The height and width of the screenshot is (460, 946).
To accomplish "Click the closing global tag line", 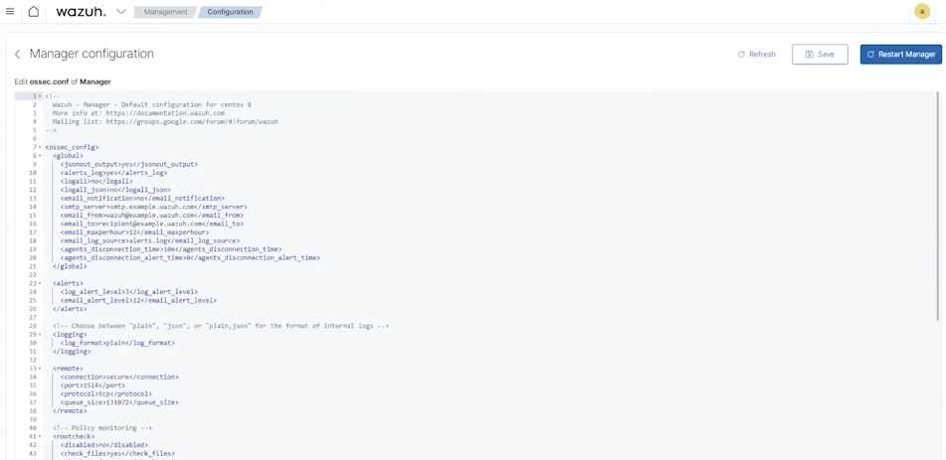I will (x=70, y=266).
